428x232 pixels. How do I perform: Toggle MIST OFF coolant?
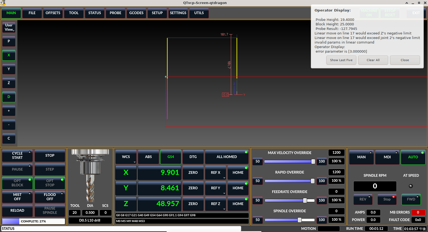click(17, 197)
